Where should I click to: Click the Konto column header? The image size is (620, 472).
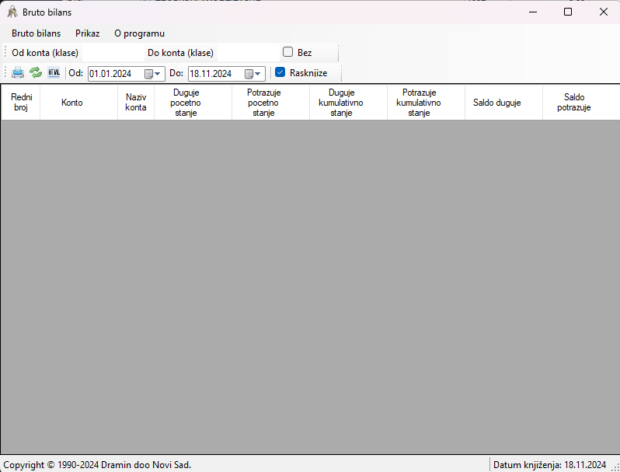71,103
